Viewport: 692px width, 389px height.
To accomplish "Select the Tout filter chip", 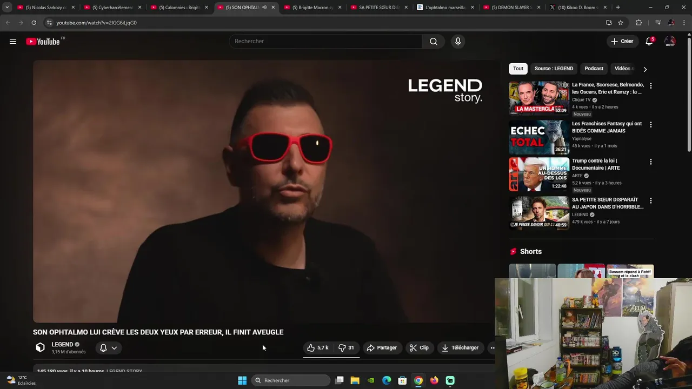I will click(518, 69).
